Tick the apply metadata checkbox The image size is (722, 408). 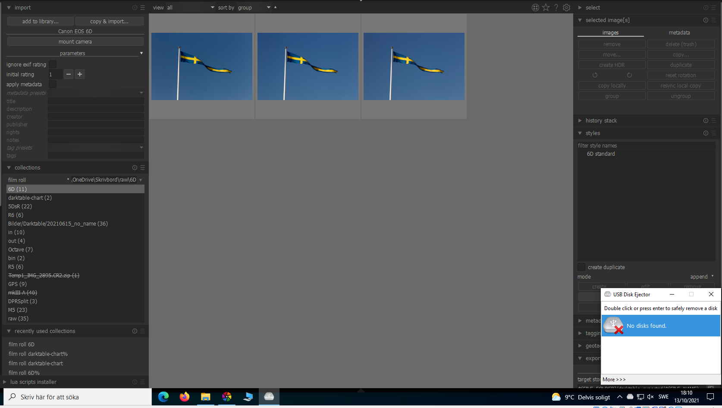click(x=53, y=84)
